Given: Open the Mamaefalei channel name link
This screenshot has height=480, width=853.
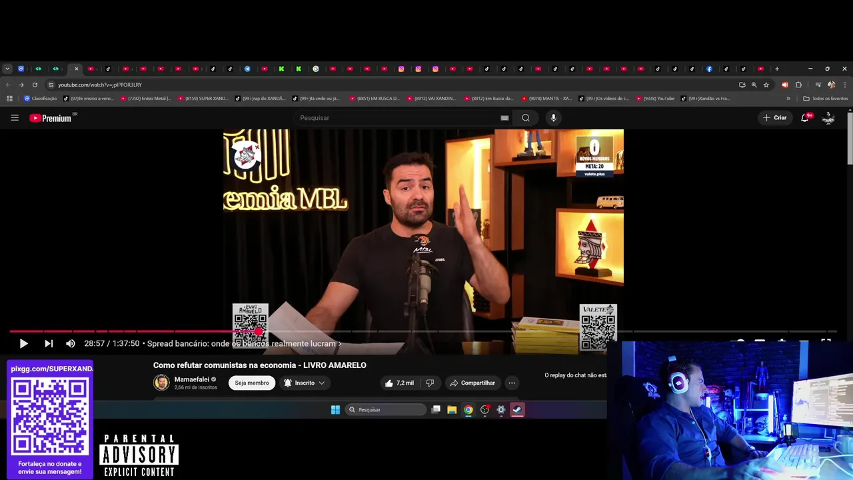Looking at the screenshot, I should 192,379.
